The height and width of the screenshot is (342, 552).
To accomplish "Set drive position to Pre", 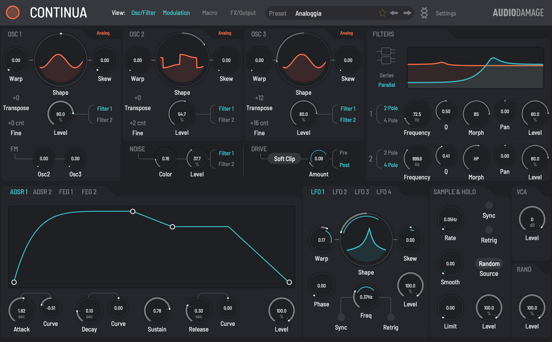I will [343, 153].
